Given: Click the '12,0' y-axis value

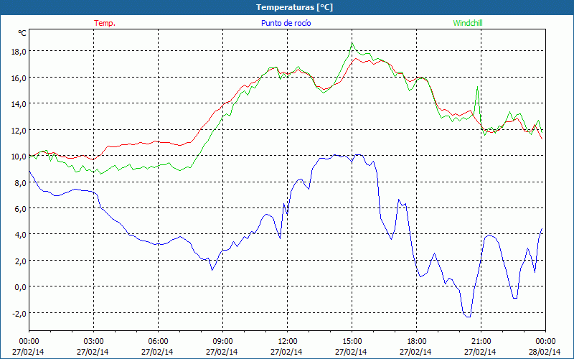Looking at the screenshot, I should 19,131.
